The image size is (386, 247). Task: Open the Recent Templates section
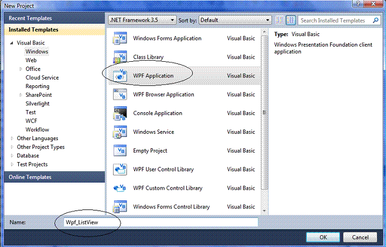(x=54, y=18)
